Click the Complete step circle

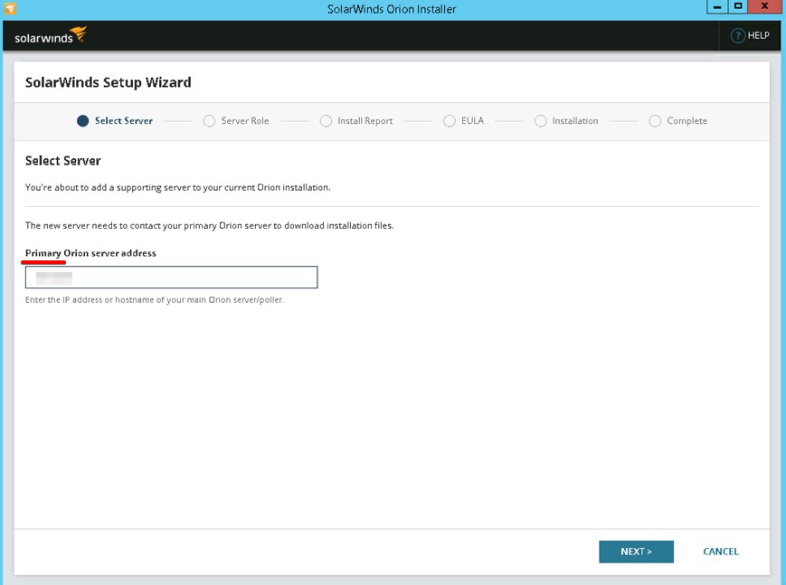point(655,121)
